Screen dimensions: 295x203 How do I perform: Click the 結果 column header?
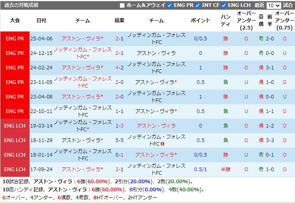click(119, 21)
